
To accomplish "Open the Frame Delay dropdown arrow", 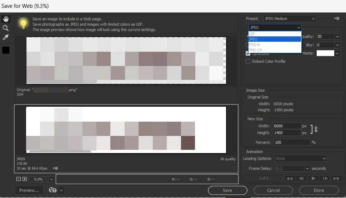I will [307, 168].
